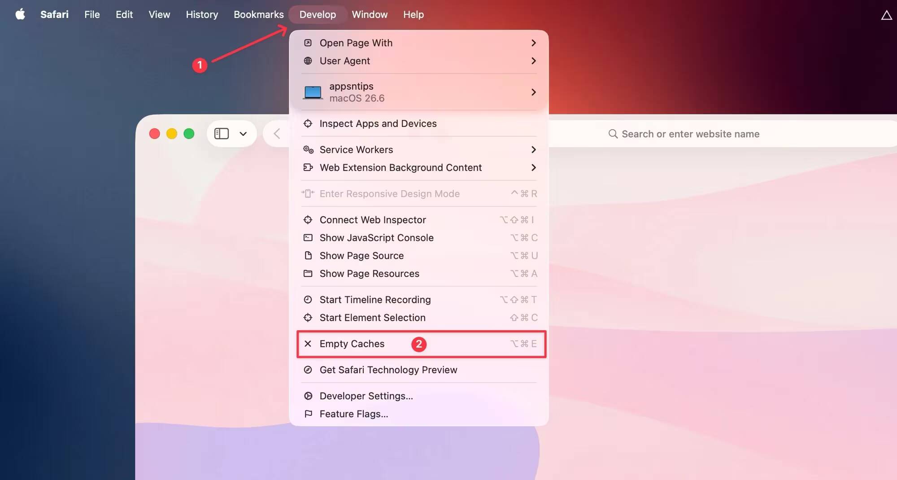Click the gears icon beside Service Workers
This screenshot has width=897, height=480.
(308, 150)
